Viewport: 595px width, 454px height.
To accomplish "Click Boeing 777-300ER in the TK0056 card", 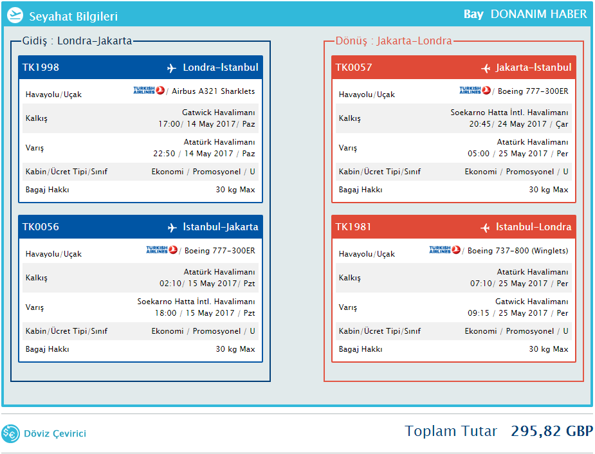I will [220, 251].
